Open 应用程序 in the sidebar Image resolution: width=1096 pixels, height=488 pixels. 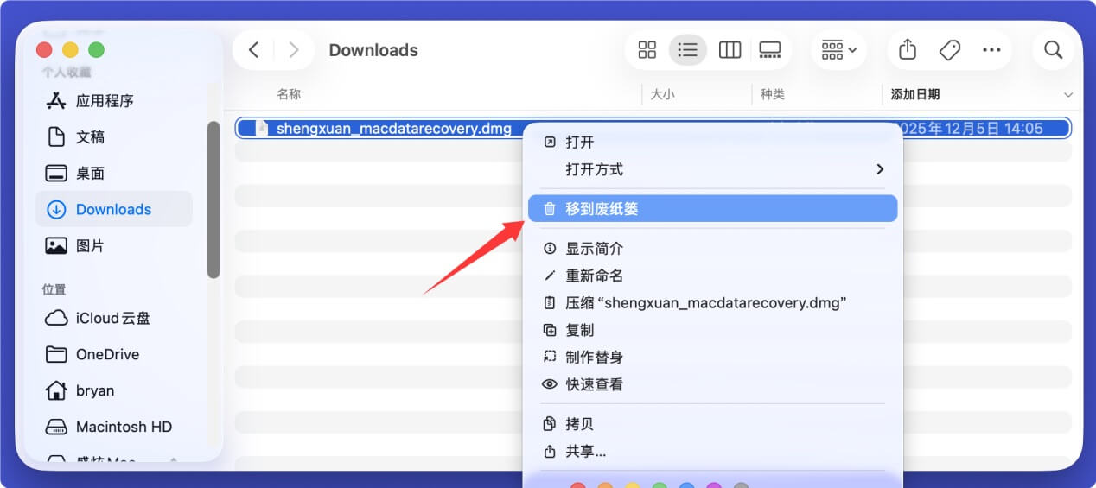pyautogui.click(x=105, y=101)
